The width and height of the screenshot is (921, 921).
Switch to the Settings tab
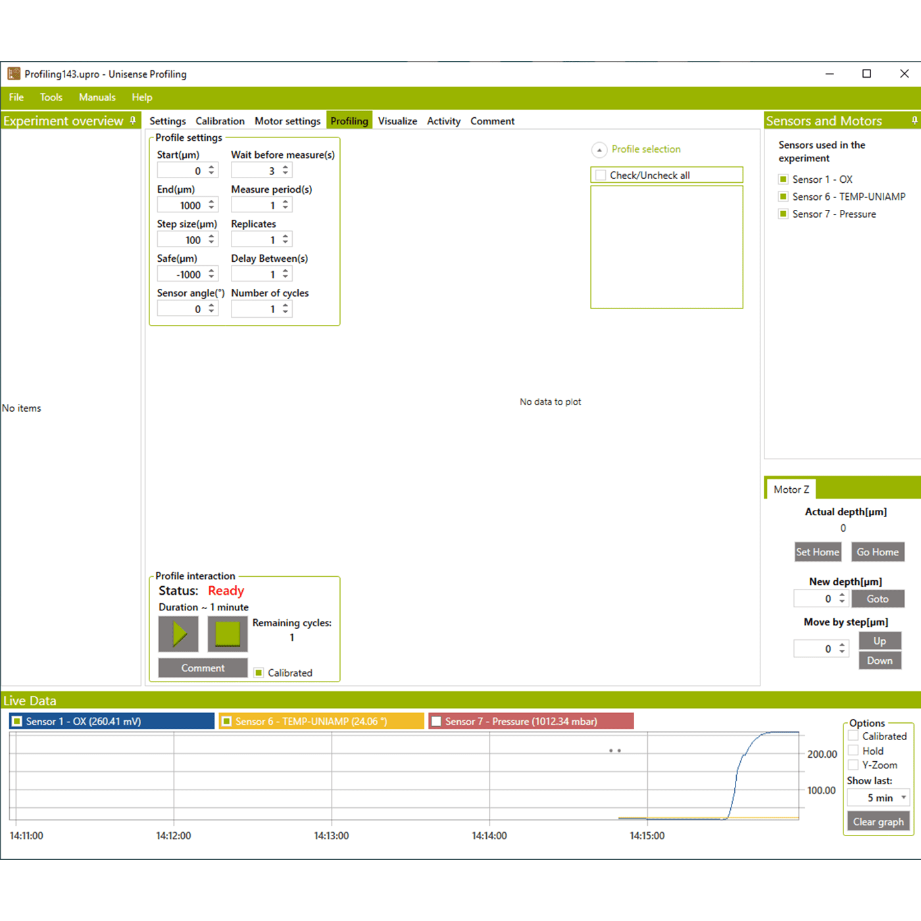click(x=168, y=121)
